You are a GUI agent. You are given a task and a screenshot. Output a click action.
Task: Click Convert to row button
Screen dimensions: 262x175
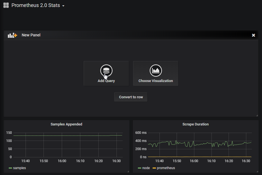131,97
